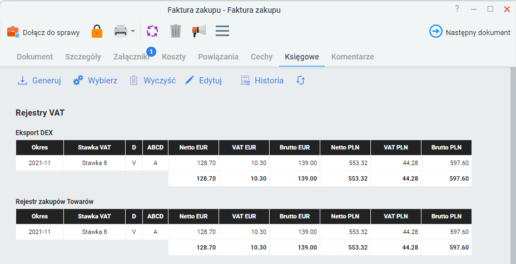The height and width of the screenshot is (264, 516).
Task: Click the megaphone icon
Action: click(199, 31)
